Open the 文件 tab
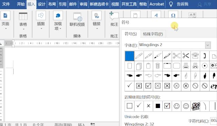 pyautogui.click(x=6, y=4)
